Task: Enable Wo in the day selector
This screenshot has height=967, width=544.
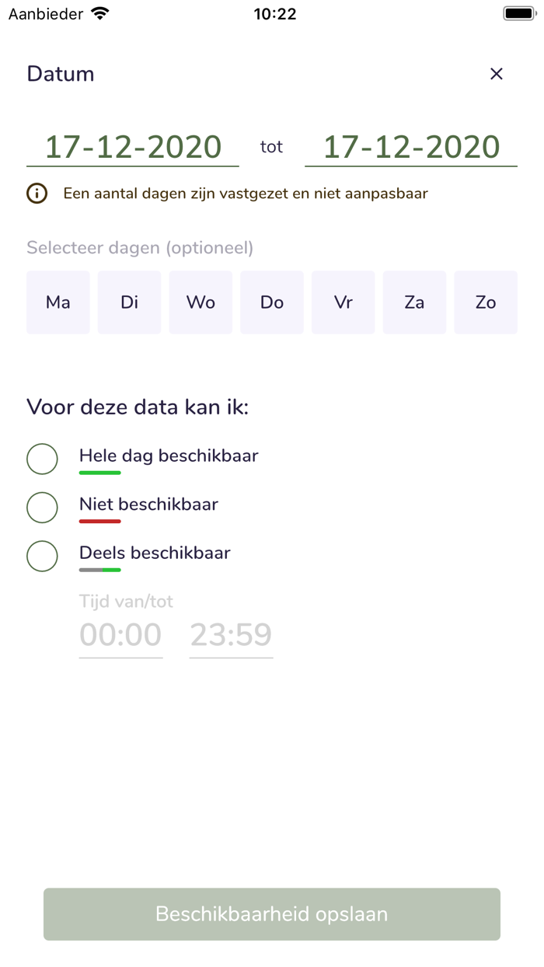Action: [x=201, y=302]
